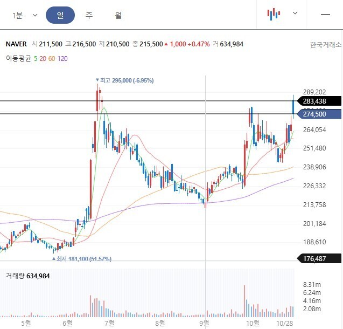Click the NAVER stock name
343x329 pixels.
coord(16,44)
